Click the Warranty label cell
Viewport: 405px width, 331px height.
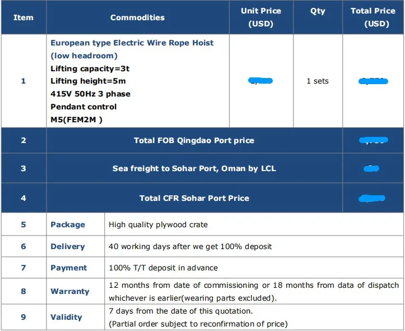point(70,291)
